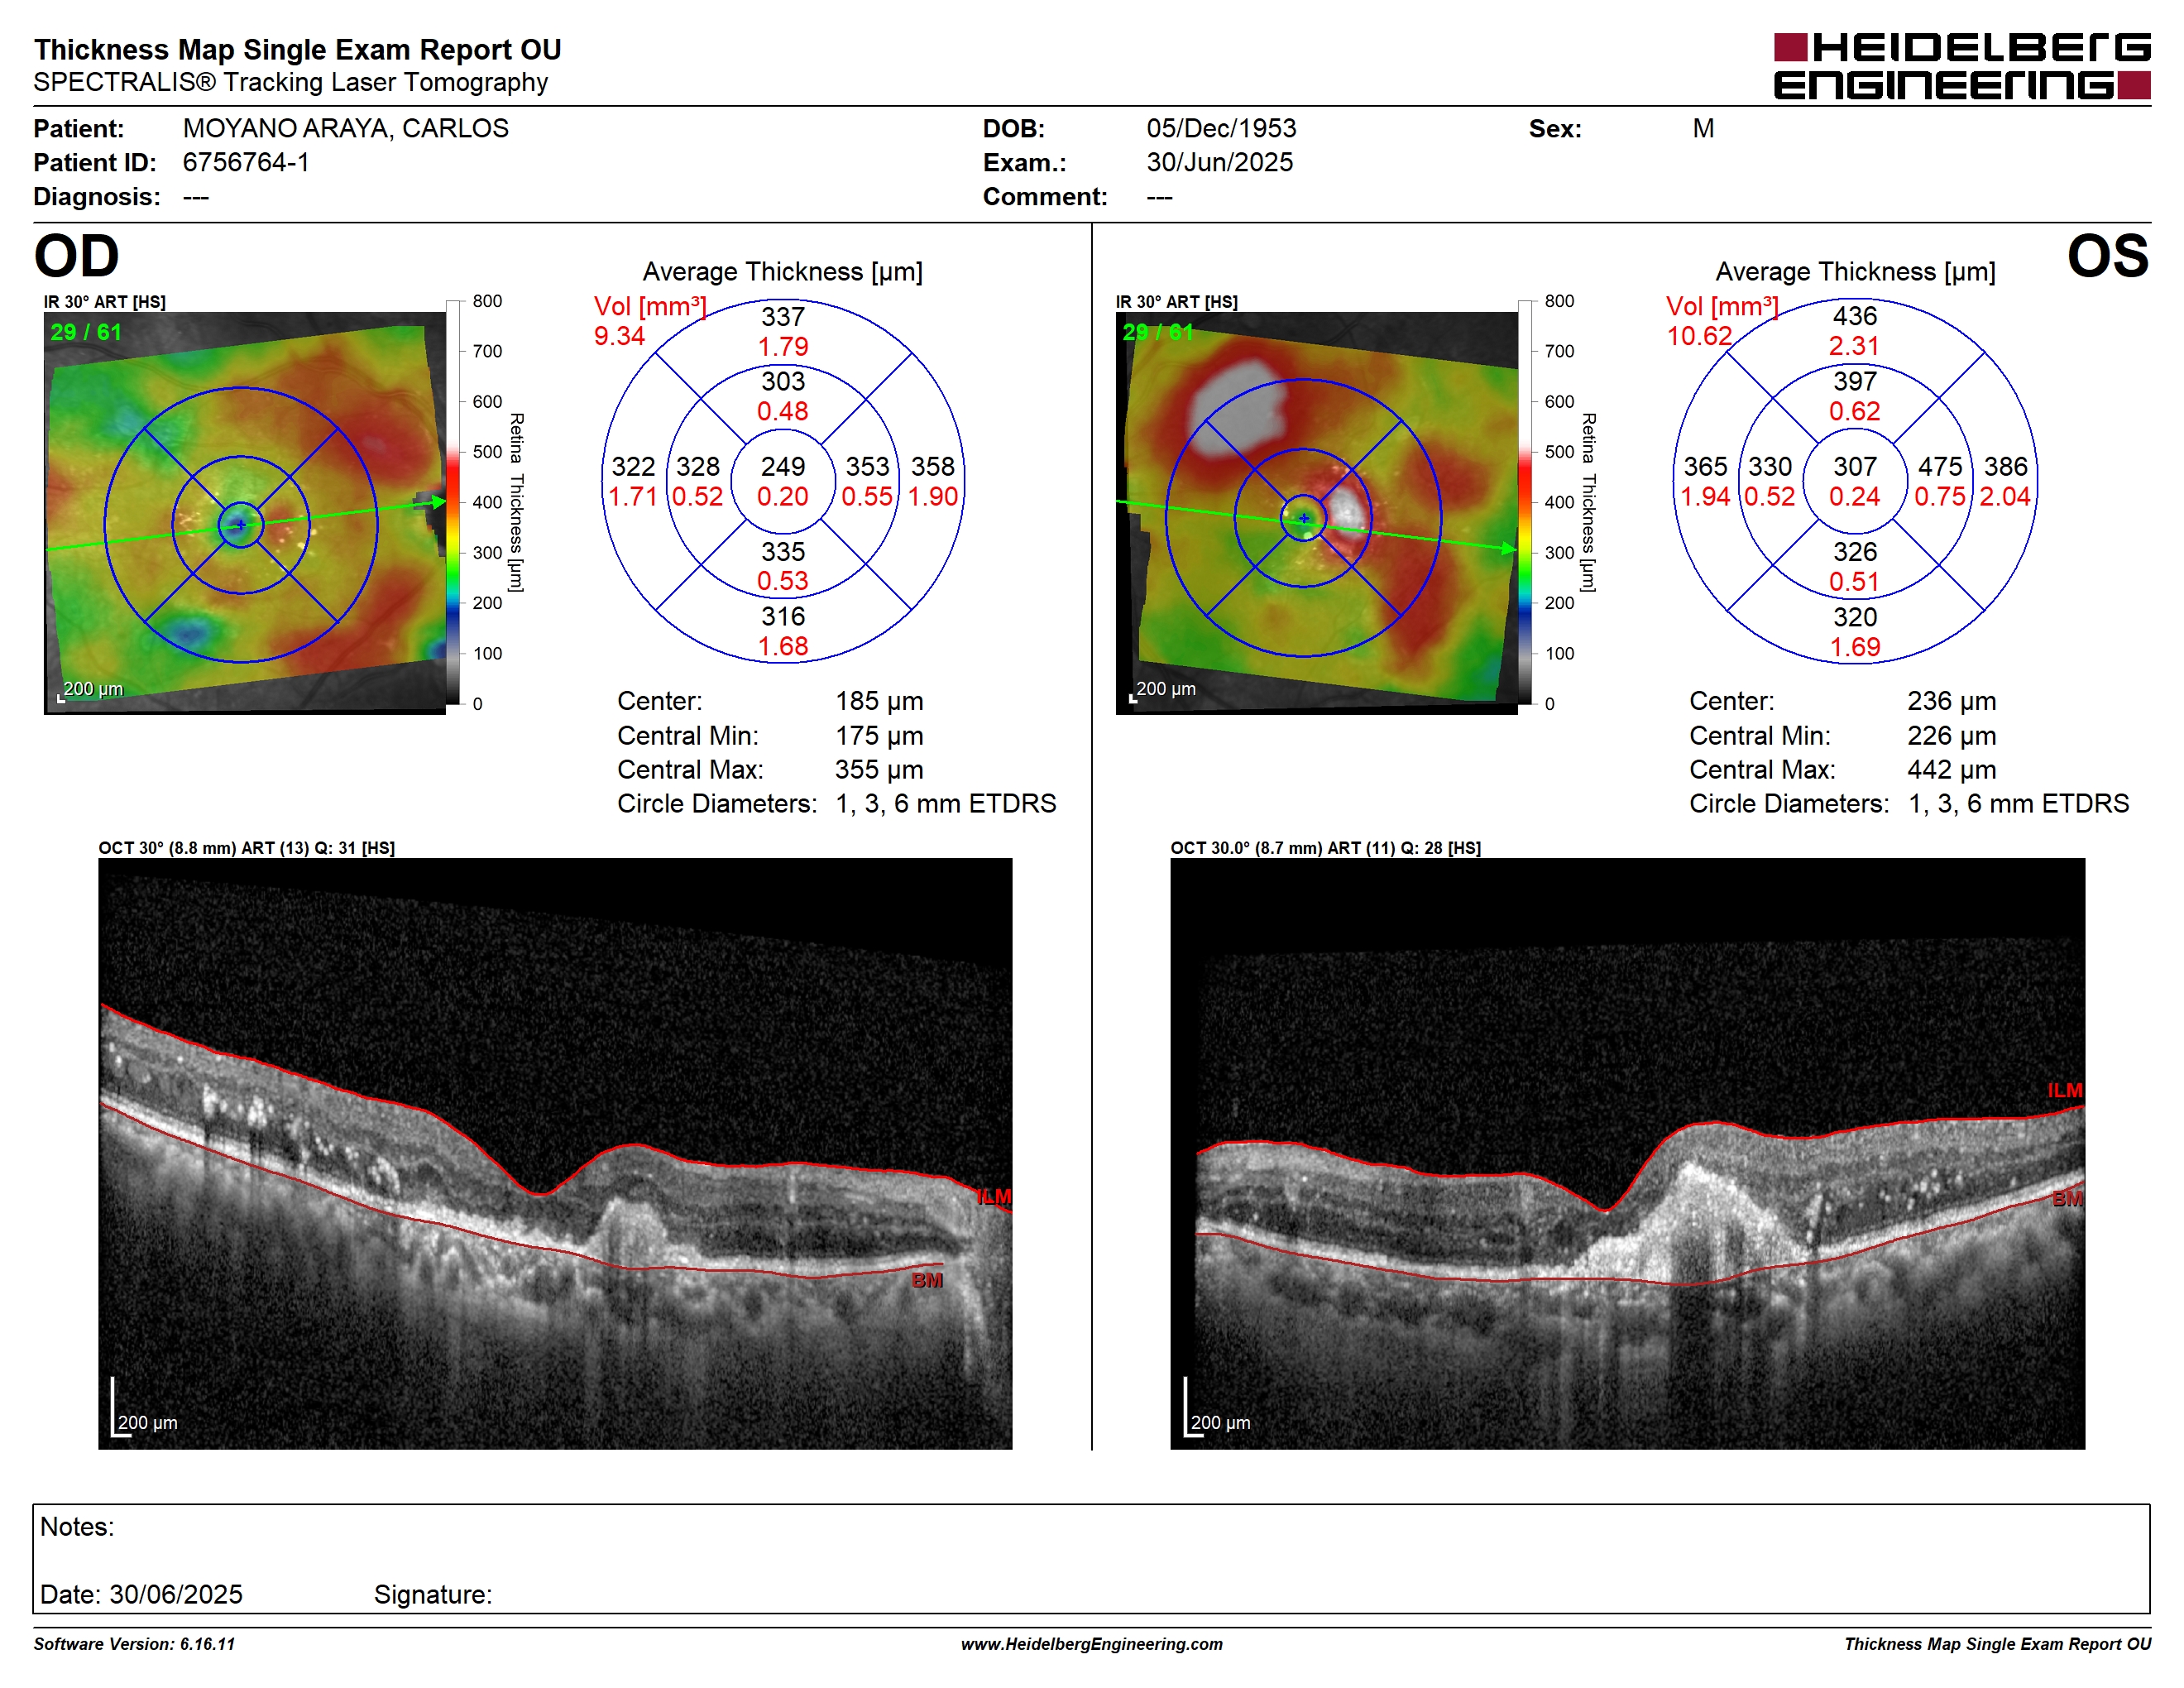
Task: Click the 200 µm scale bar on OS B-scan
Action: pyautogui.click(x=1217, y=1408)
